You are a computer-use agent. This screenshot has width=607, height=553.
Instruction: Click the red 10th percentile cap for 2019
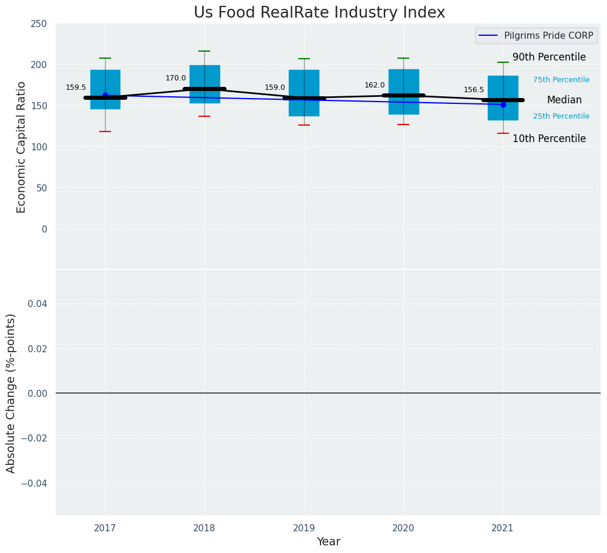[x=304, y=125]
